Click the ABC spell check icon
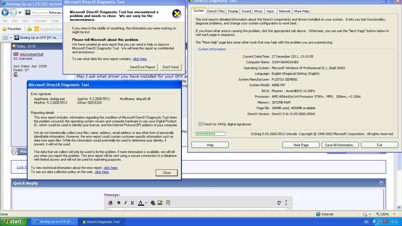The image size is (402, 226). pyautogui.click(x=279, y=203)
